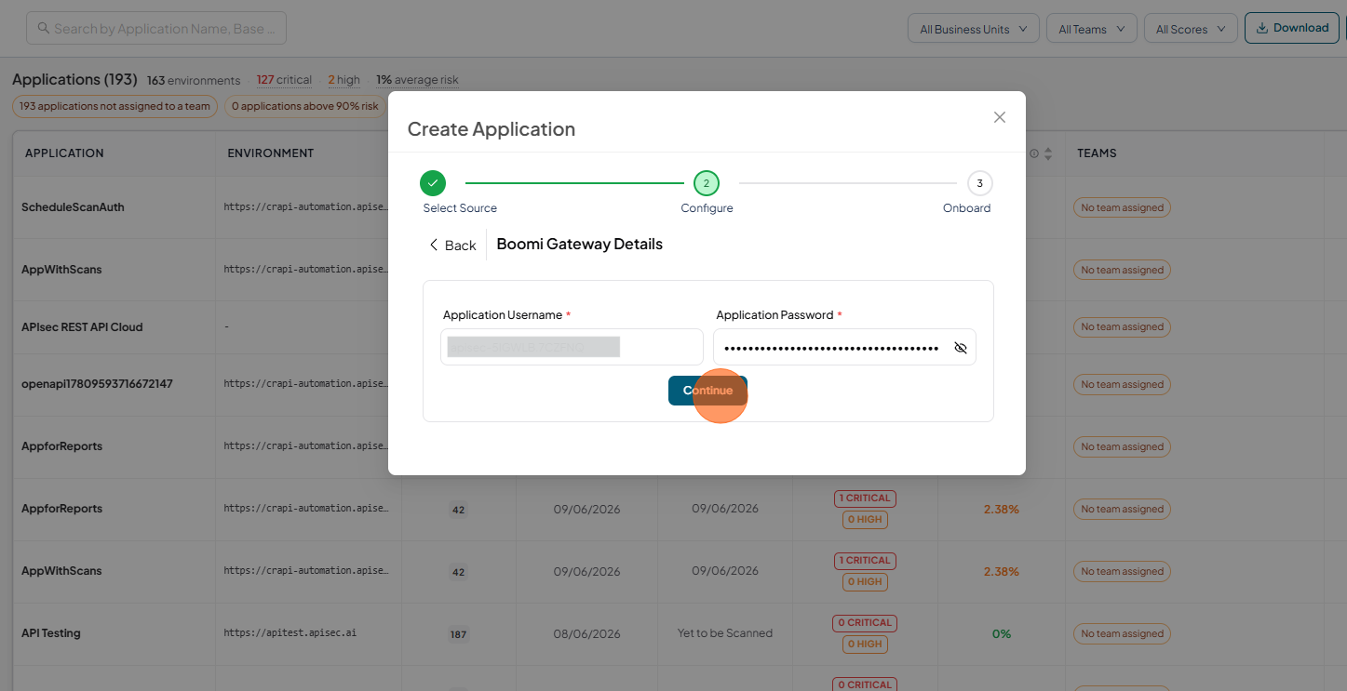Click the 187 endpoints count badge
This screenshot has height=691, width=1347.
click(458, 634)
